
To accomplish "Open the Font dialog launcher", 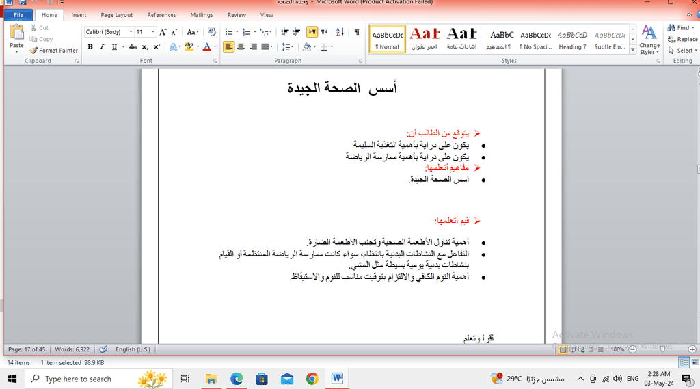I will [215, 61].
